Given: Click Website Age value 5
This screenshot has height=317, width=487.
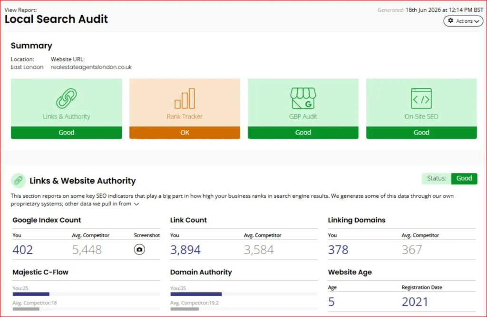Looking at the screenshot, I should coord(331,302).
